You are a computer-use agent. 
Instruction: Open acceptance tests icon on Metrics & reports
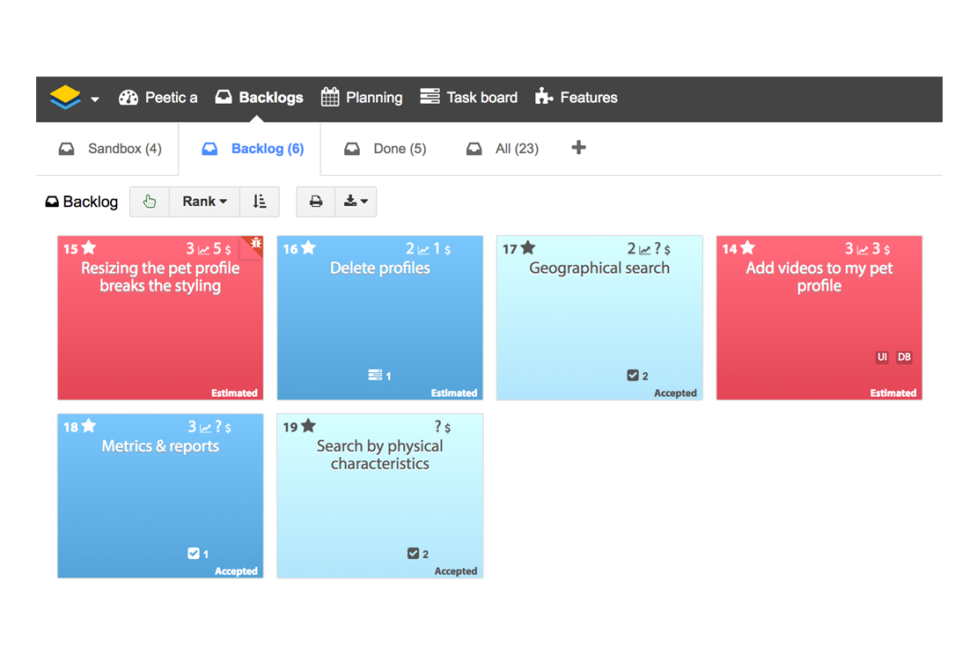pos(194,553)
